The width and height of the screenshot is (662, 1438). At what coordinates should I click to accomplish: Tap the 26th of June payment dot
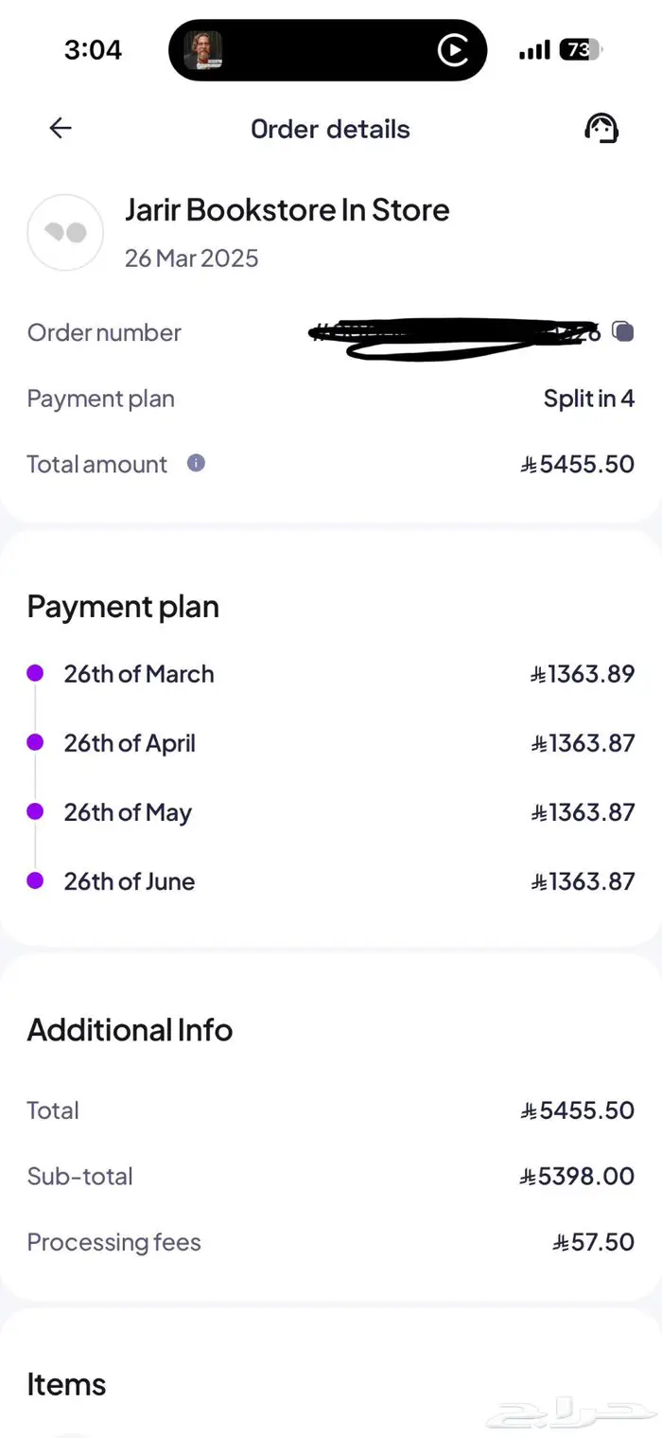coord(35,880)
